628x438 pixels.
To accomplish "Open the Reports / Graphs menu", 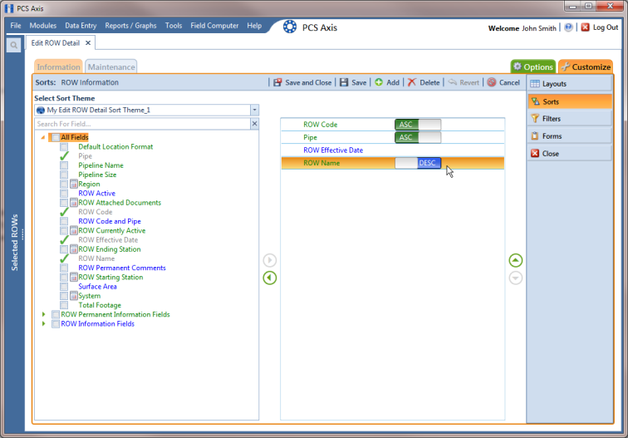I will click(130, 26).
